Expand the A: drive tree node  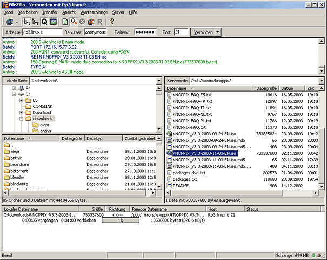(14, 88)
